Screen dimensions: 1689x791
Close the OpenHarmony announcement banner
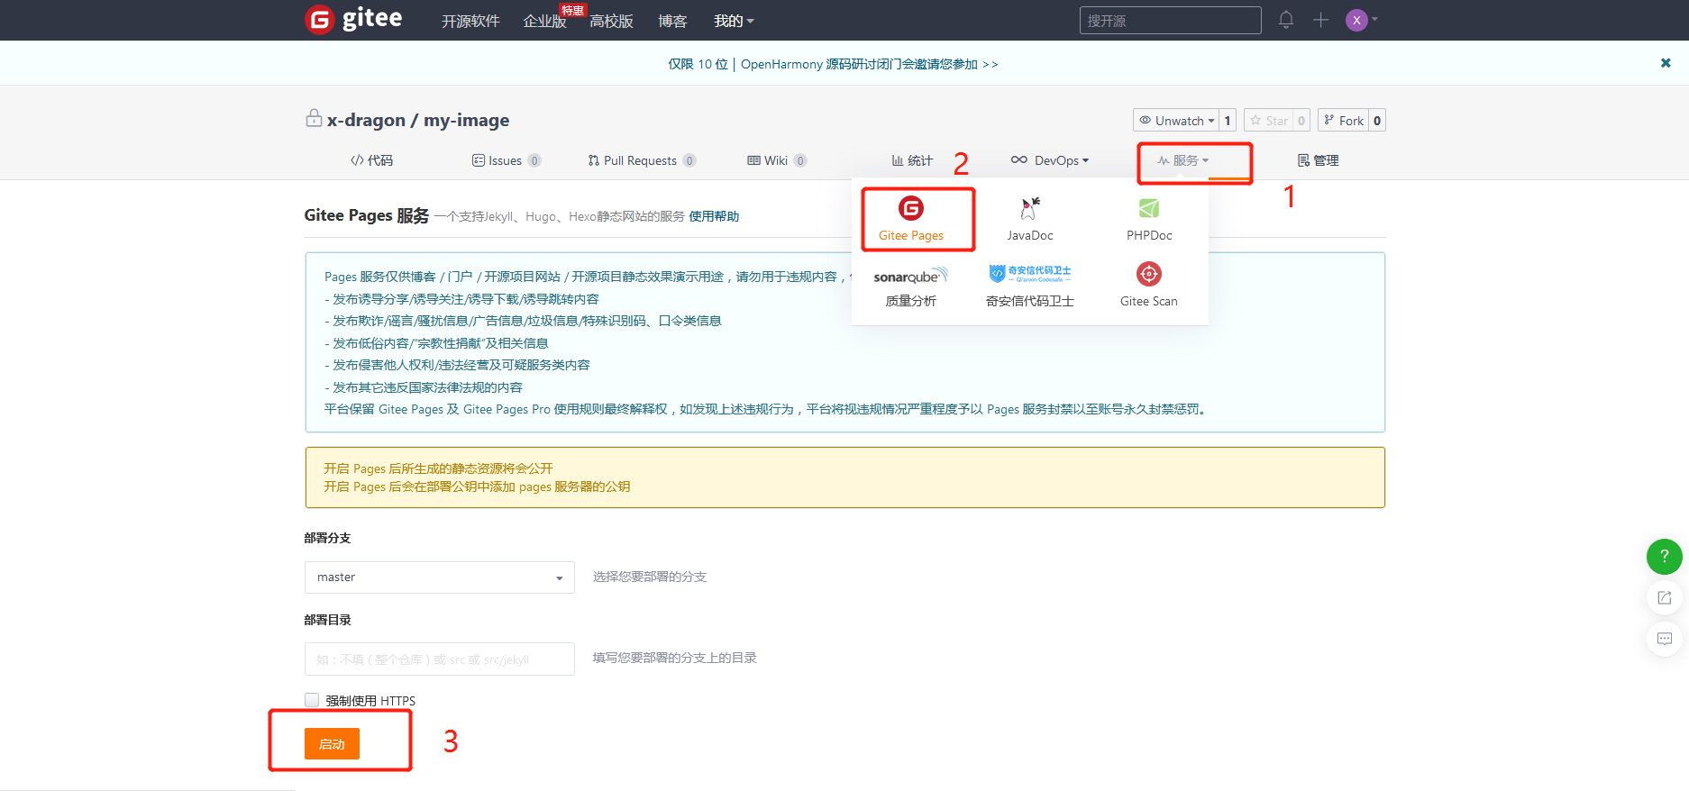tap(1666, 63)
